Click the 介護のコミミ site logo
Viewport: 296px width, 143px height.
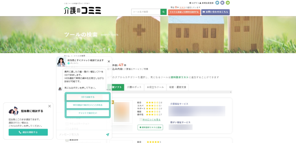tap(82, 11)
